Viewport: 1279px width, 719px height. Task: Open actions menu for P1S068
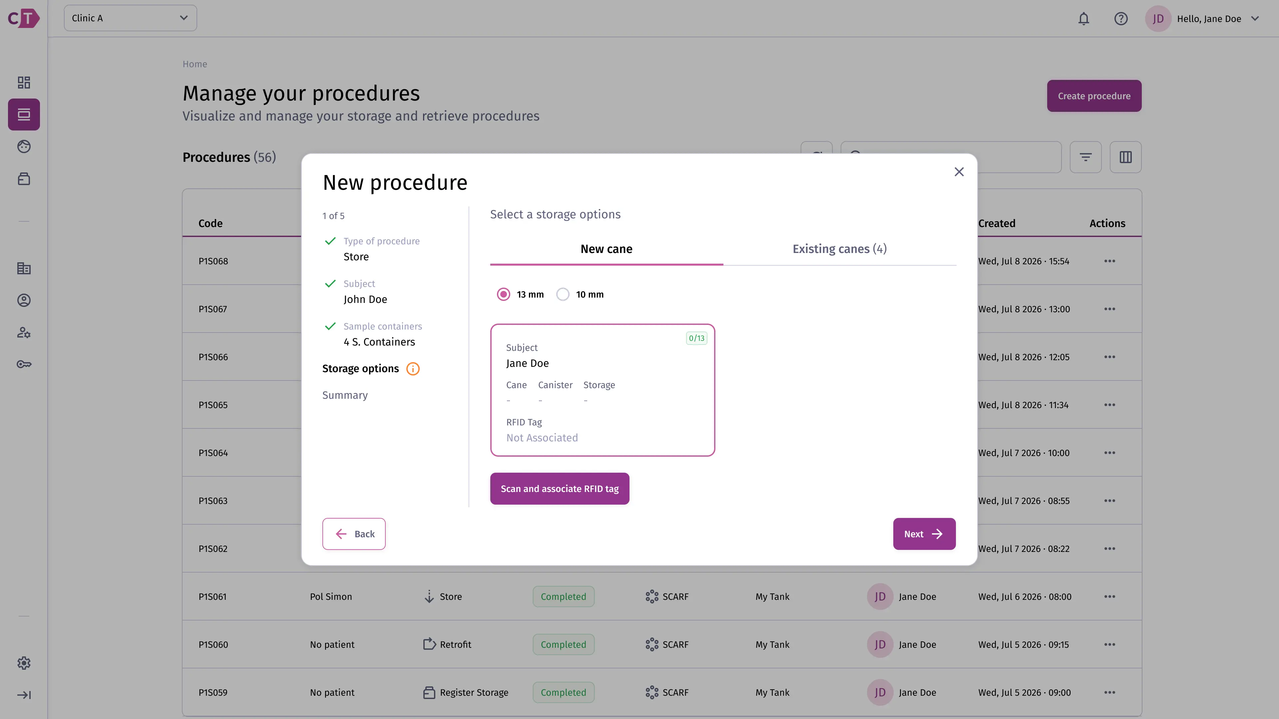[1110, 261]
